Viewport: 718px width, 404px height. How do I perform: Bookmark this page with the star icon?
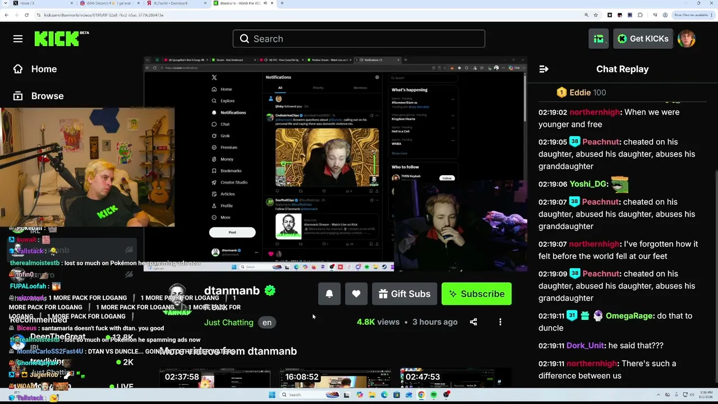click(x=596, y=15)
